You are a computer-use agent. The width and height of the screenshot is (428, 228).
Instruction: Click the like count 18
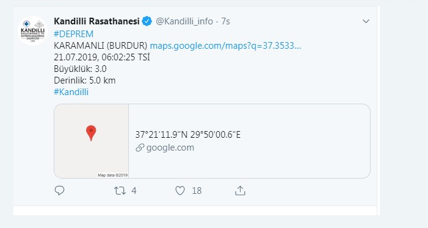click(197, 191)
